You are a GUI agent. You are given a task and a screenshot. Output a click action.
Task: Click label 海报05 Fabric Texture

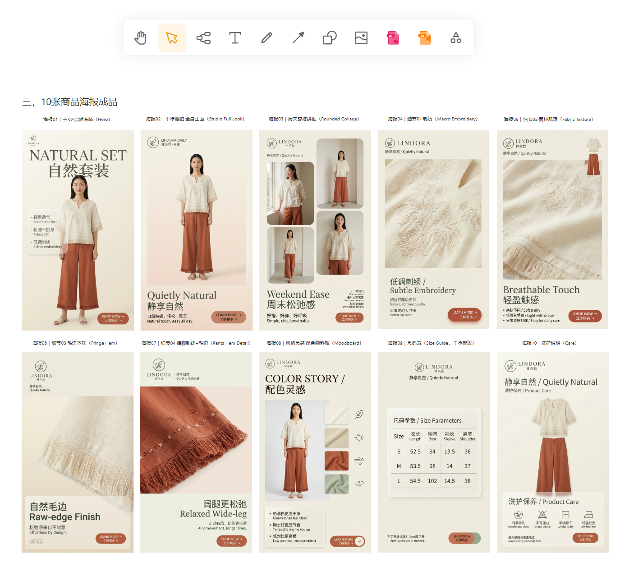(548, 120)
